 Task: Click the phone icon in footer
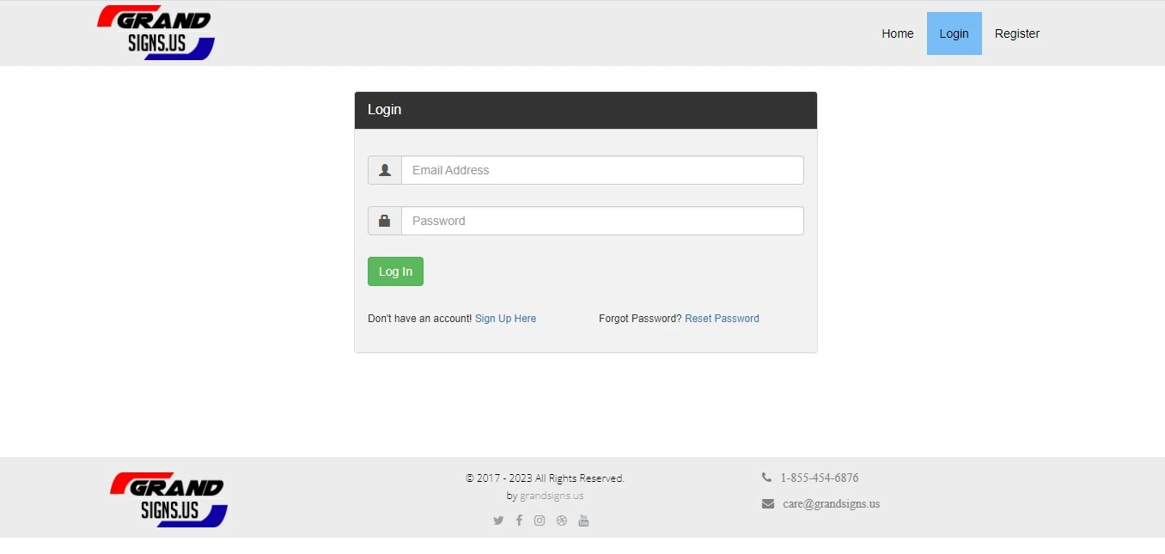(766, 478)
